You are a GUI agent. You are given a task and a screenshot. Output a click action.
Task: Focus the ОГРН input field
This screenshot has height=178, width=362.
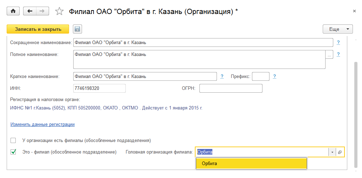click(231, 88)
